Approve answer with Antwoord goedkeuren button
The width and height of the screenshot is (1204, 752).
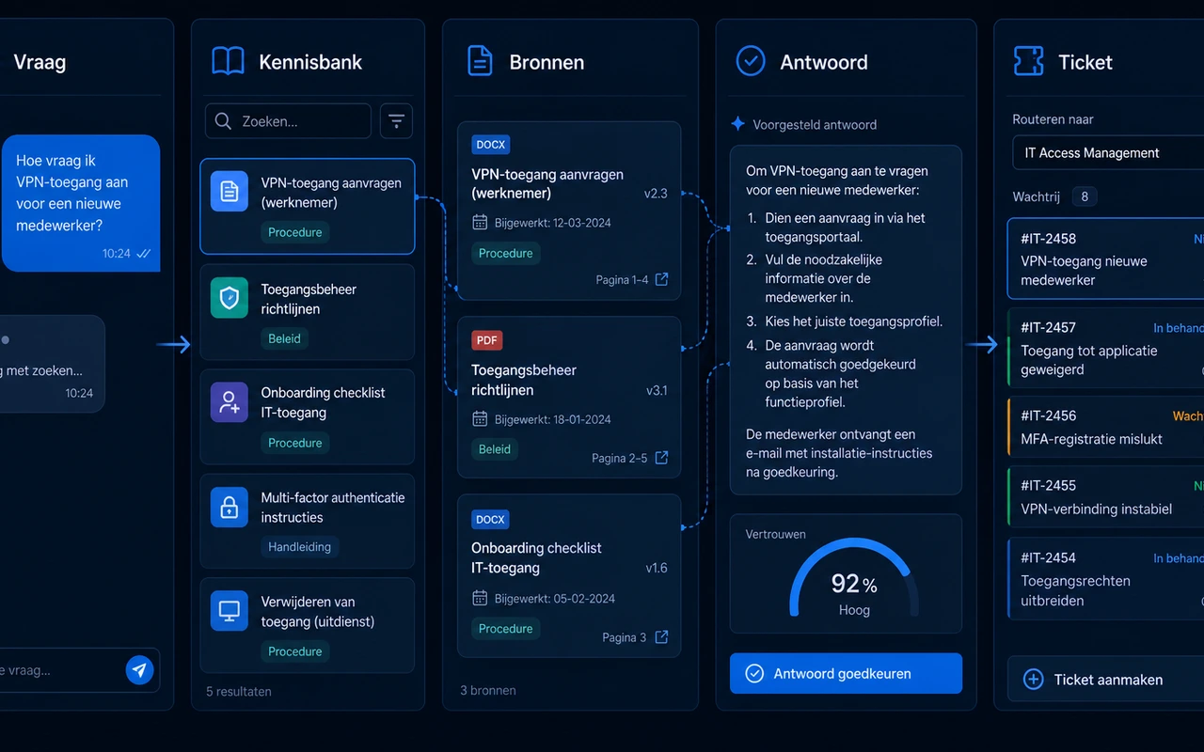coord(846,673)
